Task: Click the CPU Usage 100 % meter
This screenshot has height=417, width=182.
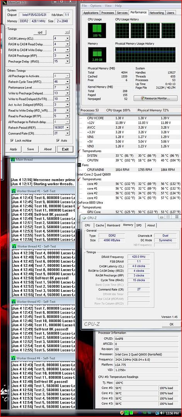Action: click(97, 31)
